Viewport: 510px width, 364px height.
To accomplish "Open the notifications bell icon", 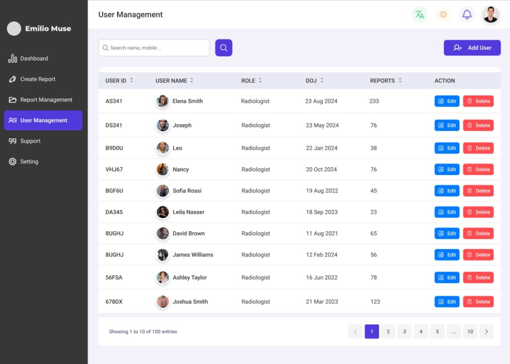I will 467,14.
